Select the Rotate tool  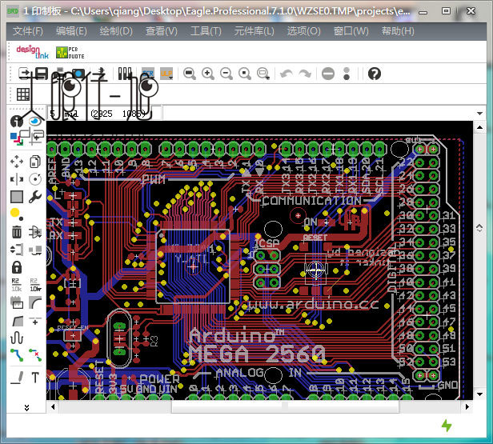(x=35, y=179)
